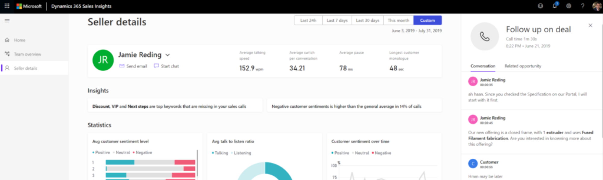Choose the This month filter
603x180 pixels.
tap(398, 20)
